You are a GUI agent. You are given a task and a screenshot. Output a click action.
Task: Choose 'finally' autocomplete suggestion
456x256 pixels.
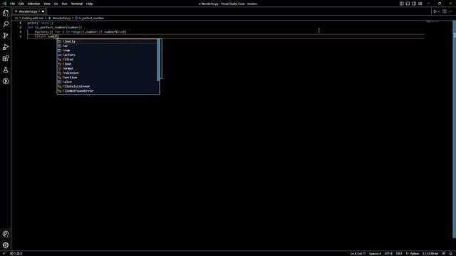[x=107, y=41]
